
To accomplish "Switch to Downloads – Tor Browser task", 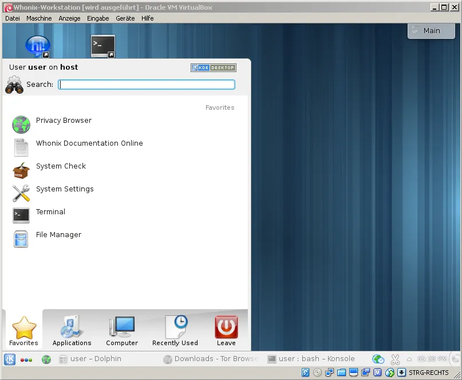I will (x=211, y=359).
